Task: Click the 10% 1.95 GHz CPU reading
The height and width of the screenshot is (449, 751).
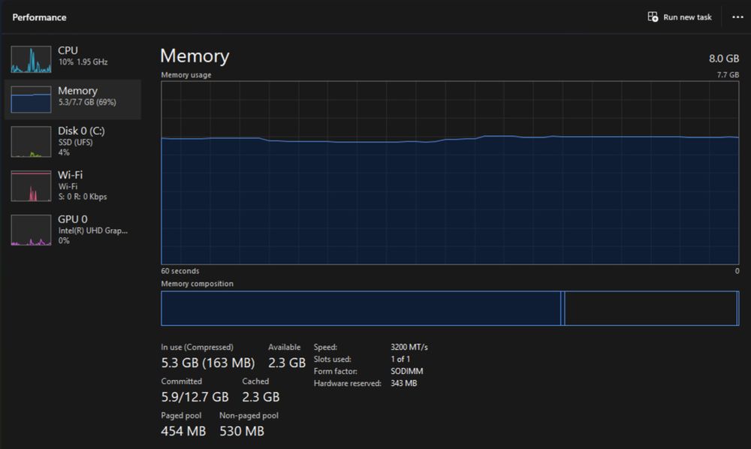Action: (83, 62)
